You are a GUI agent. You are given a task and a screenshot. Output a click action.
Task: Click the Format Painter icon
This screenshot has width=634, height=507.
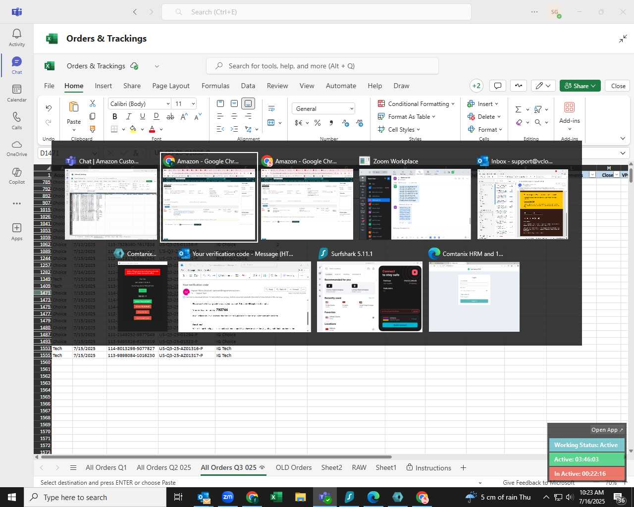point(93,129)
